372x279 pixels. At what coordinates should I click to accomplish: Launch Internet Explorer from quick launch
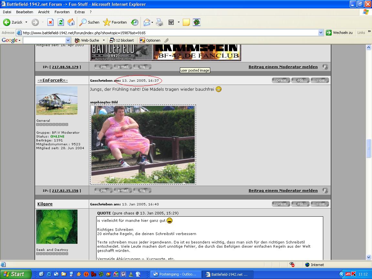[49, 274]
